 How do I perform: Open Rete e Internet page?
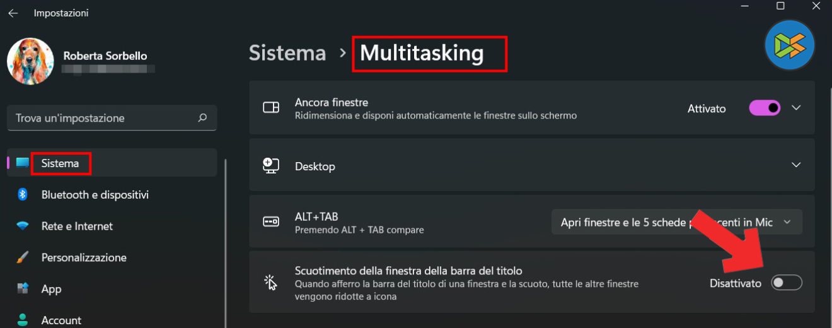click(x=77, y=226)
